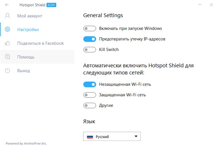The height and width of the screenshot is (150, 217).
Task: Enable Включать при запуске Windows toggle
Action: (90, 29)
